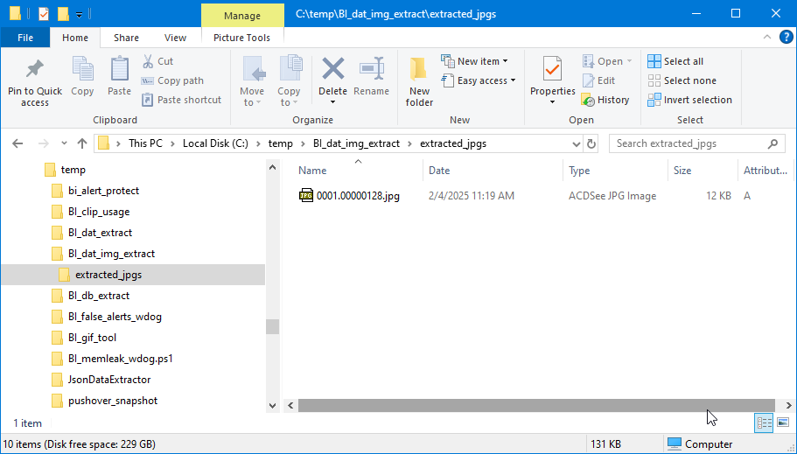Click the 0001.00000128.jpg file icon
The image size is (797, 454).
(x=306, y=196)
